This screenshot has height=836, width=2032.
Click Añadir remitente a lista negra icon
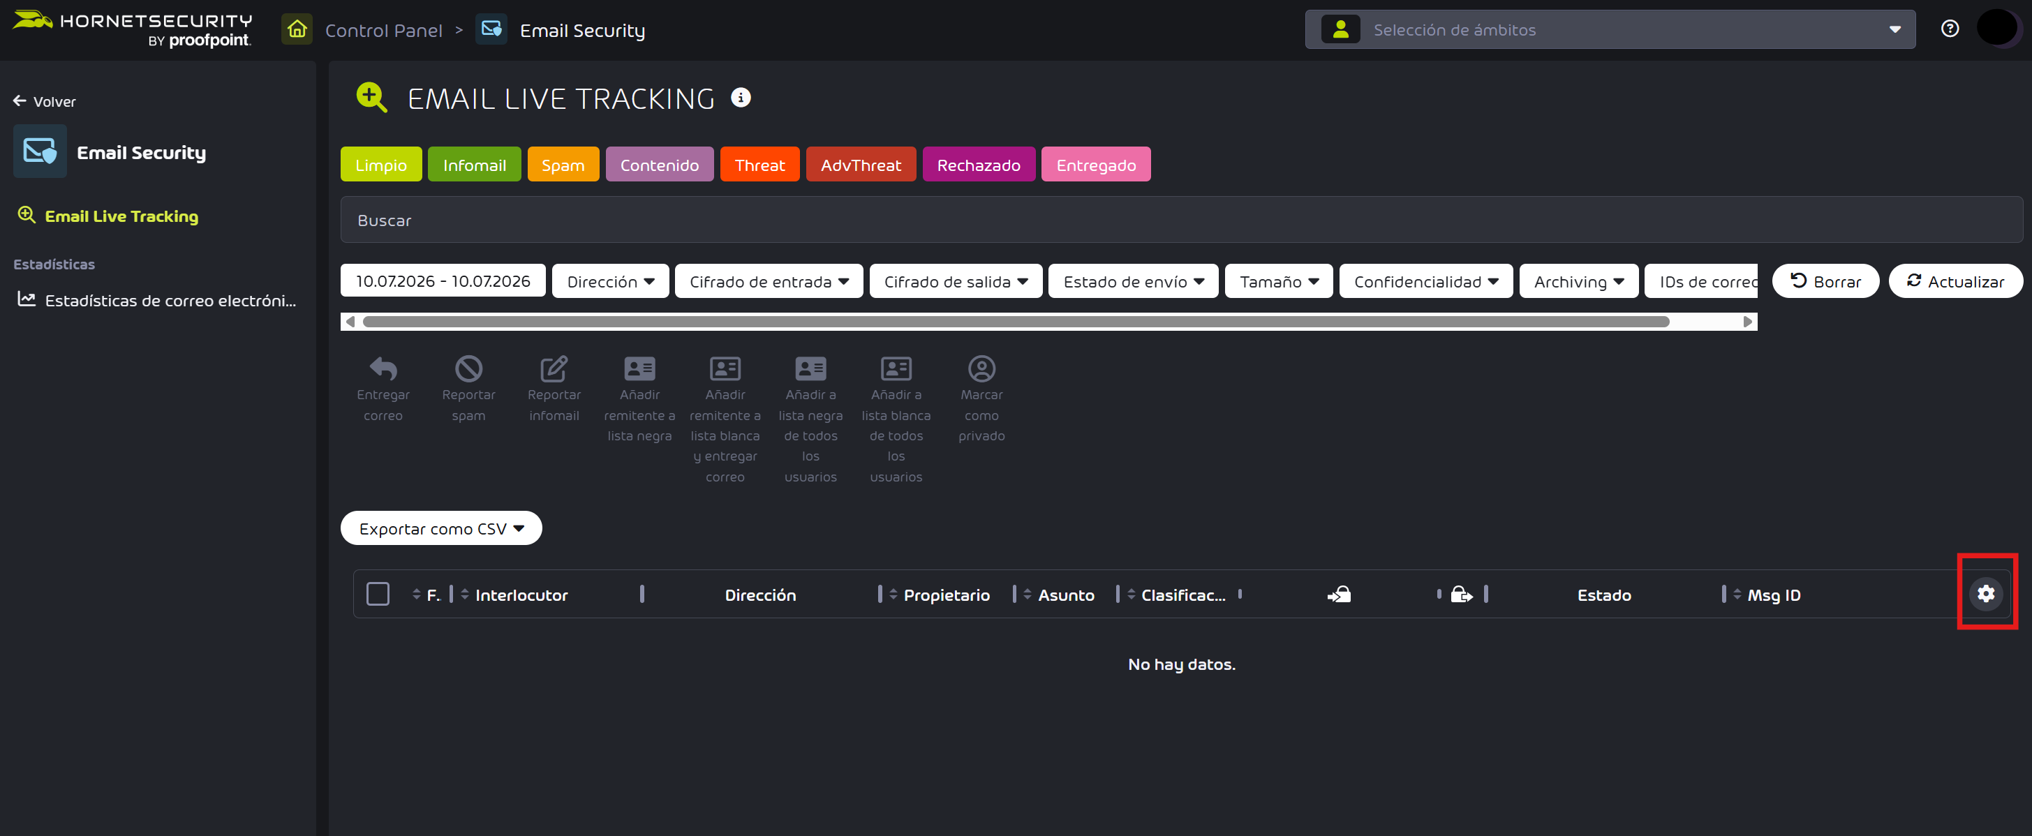[639, 368]
